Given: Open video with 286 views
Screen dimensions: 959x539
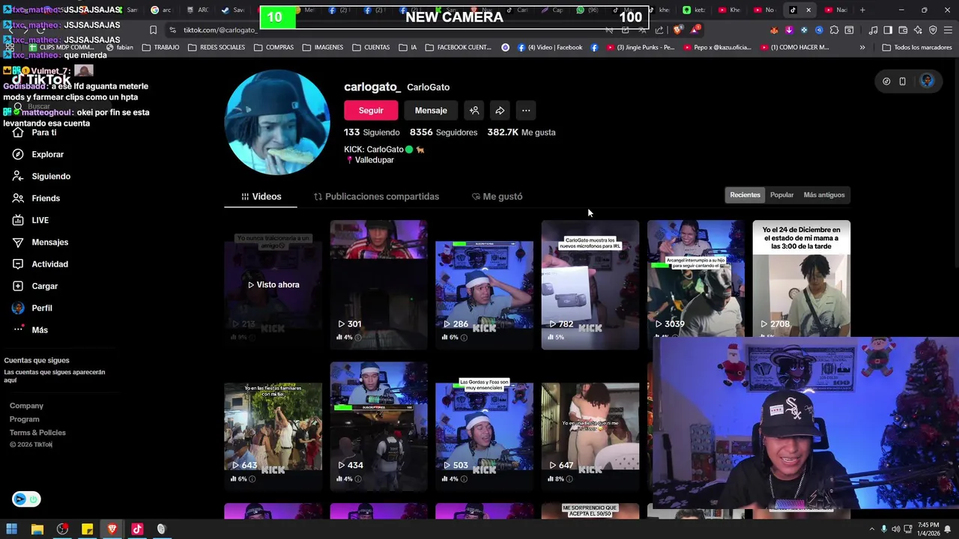Looking at the screenshot, I should pyautogui.click(x=484, y=284).
